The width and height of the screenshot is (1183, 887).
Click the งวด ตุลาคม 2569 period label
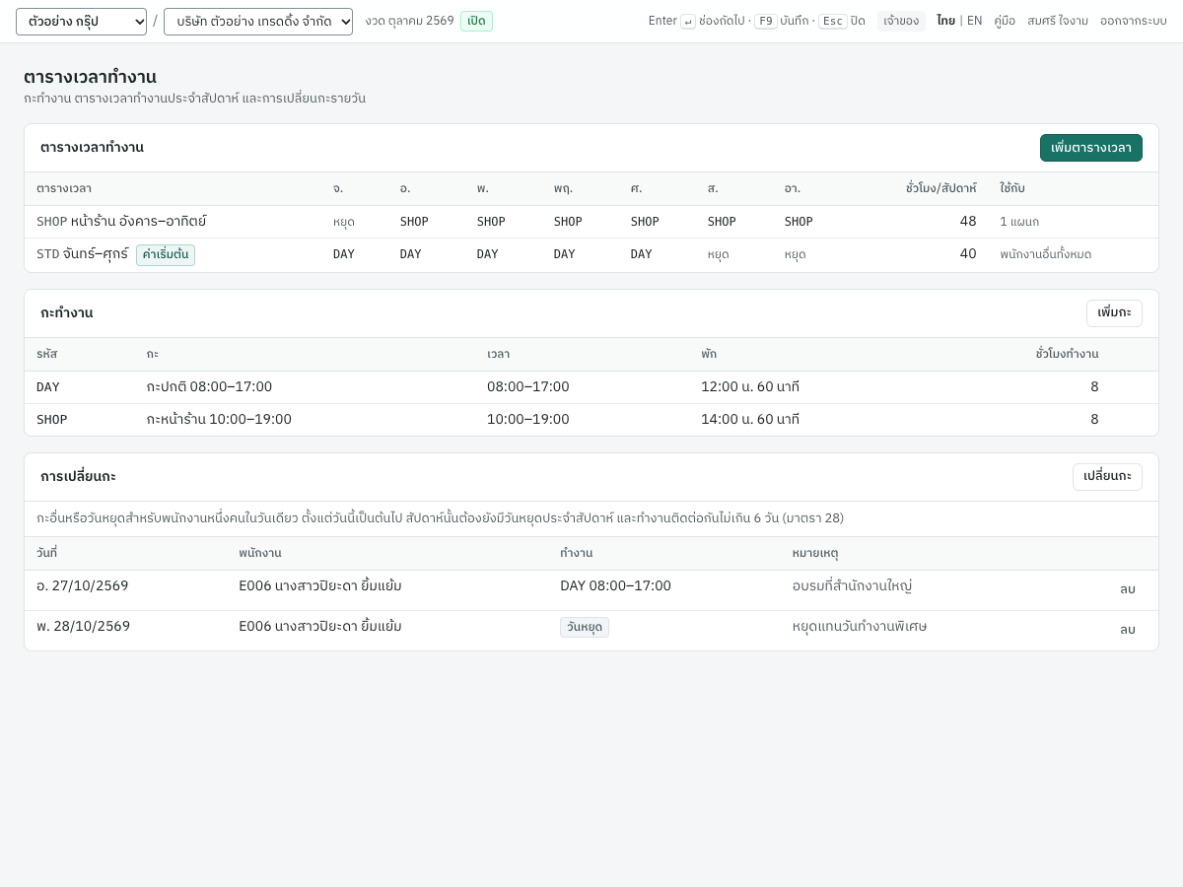409,21
